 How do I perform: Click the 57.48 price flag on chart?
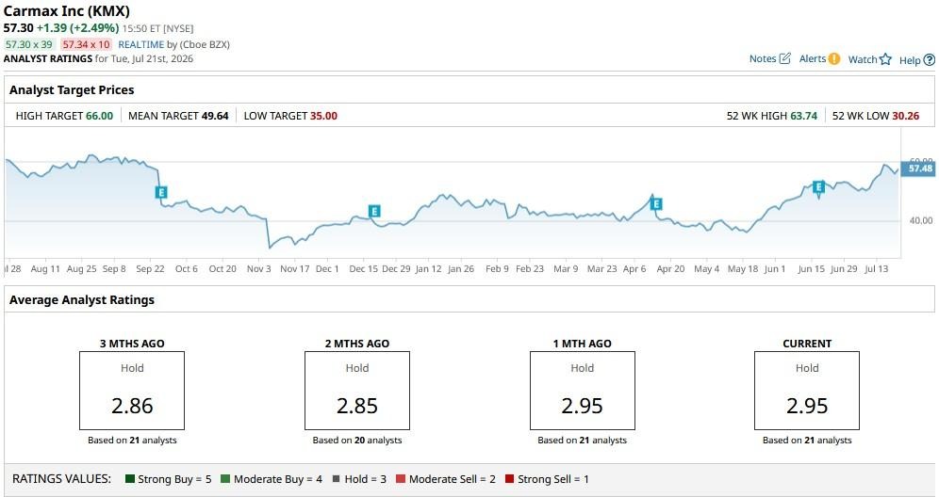point(919,168)
